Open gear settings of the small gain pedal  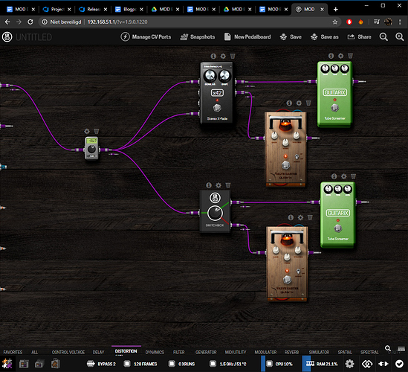pyautogui.click(x=87, y=131)
